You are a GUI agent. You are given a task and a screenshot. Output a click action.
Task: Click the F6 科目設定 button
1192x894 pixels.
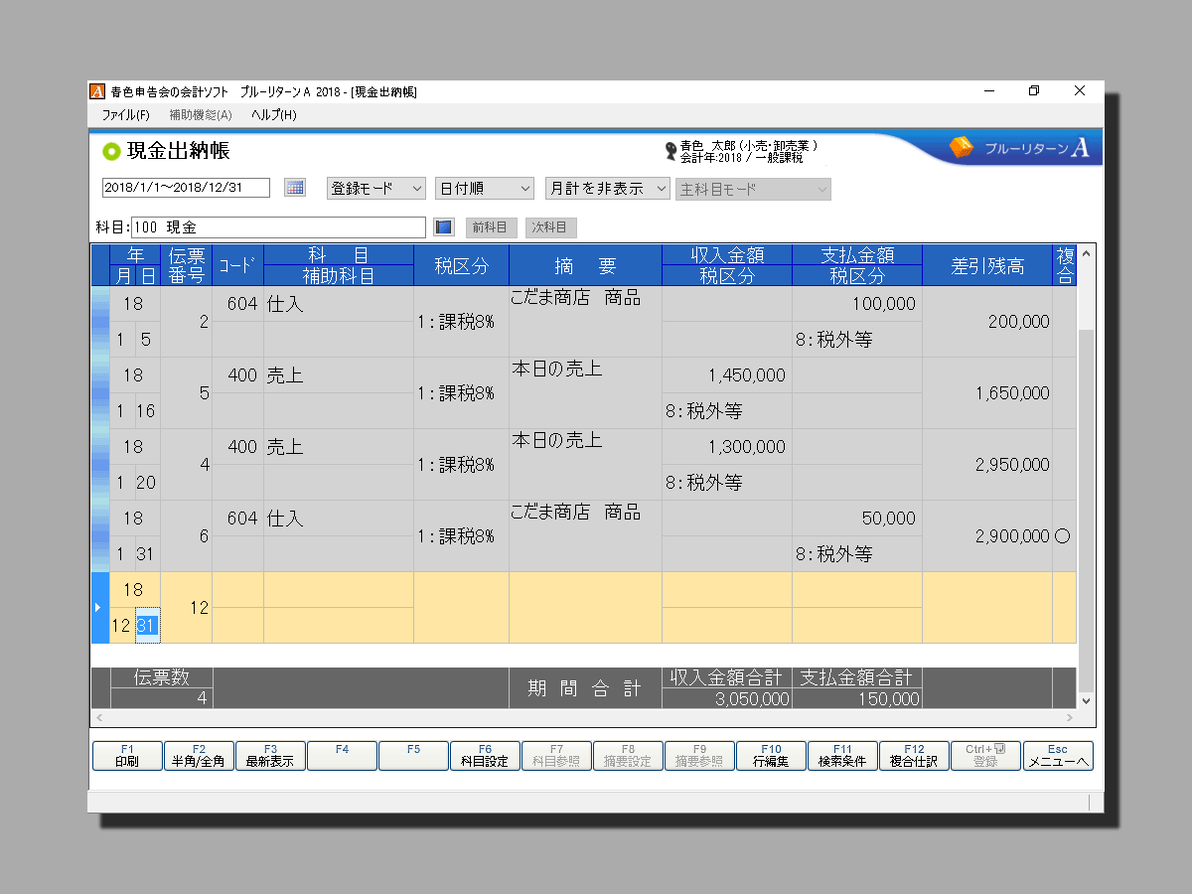(485, 756)
